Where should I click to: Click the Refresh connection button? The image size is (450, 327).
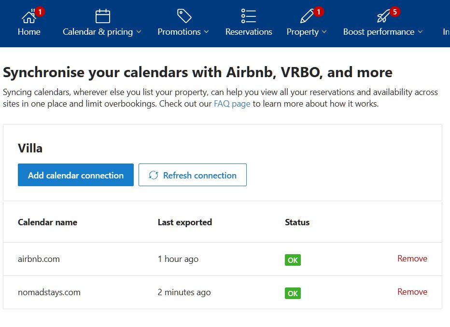click(x=193, y=175)
